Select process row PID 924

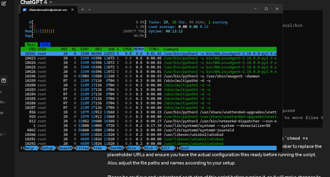pos(149,116)
